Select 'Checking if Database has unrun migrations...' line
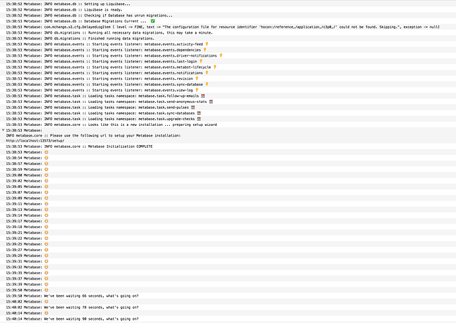 [228, 15]
